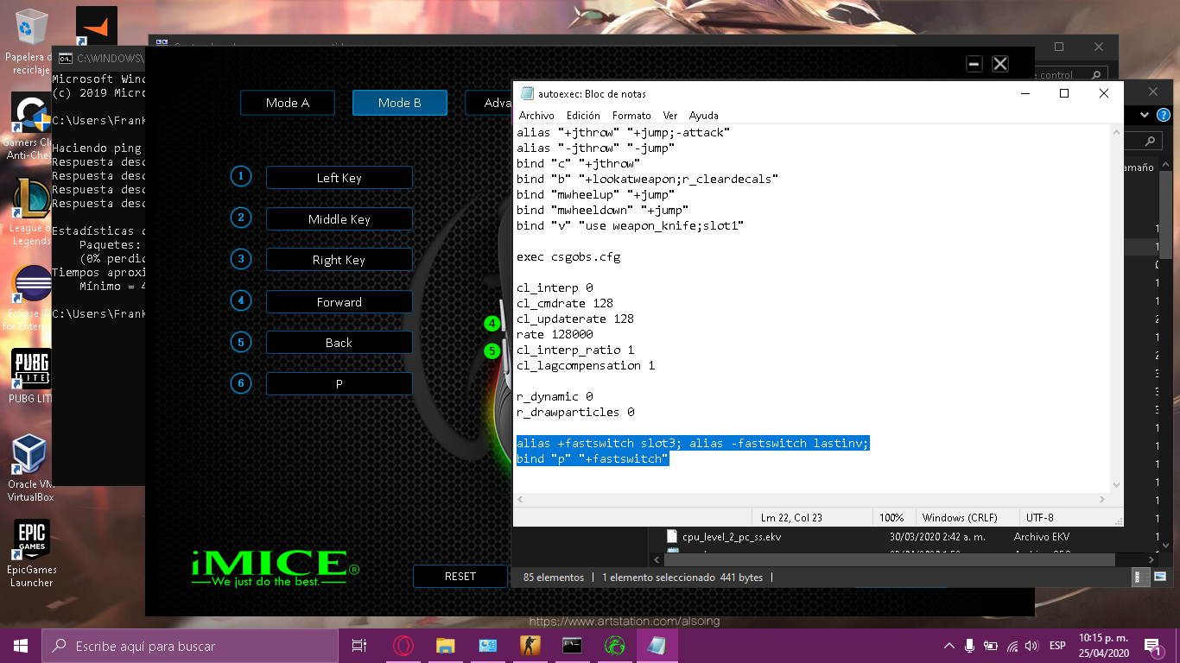Click the taskbar search box
This screenshot has width=1180, height=663.
pos(190,646)
